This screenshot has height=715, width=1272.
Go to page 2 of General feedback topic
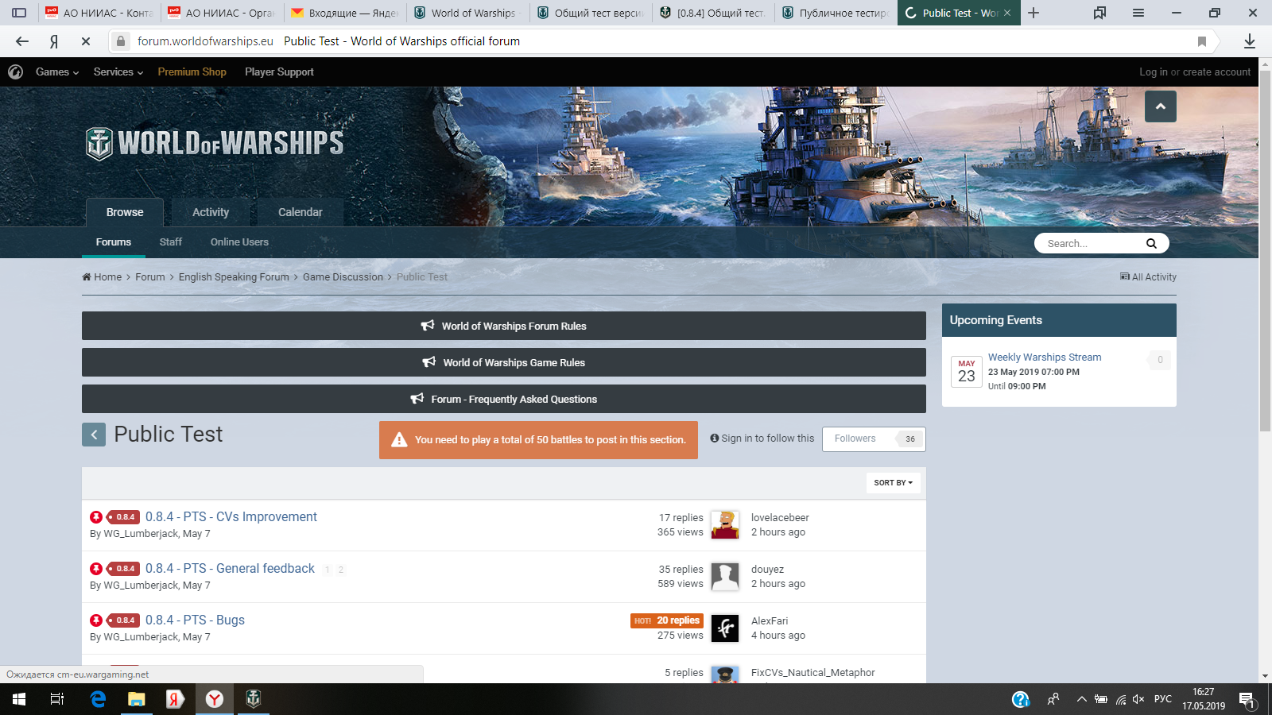point(341,570)
